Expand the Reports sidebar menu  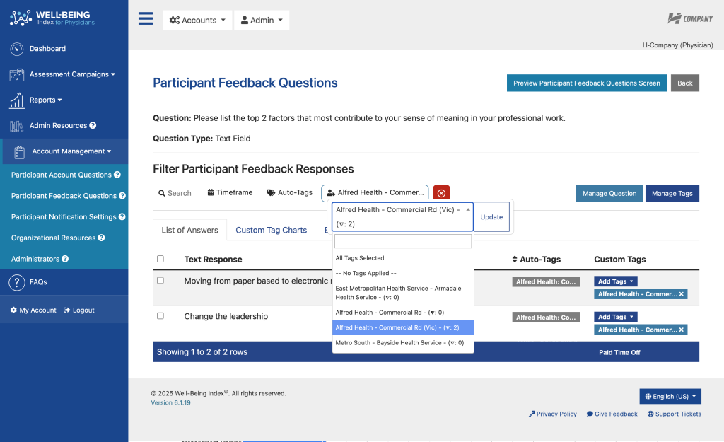tap(46, 100)
